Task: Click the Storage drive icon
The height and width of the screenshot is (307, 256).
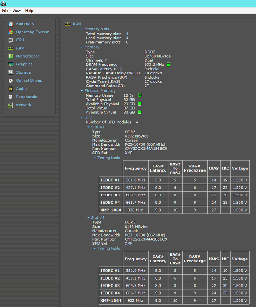Action: click(x=11, y=72)
